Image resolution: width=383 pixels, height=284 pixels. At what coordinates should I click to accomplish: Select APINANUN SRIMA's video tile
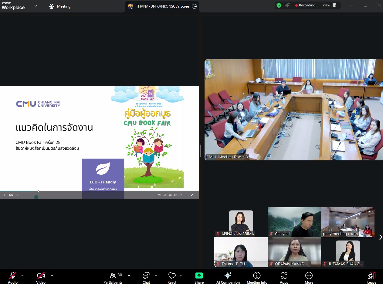pos(241,222)
